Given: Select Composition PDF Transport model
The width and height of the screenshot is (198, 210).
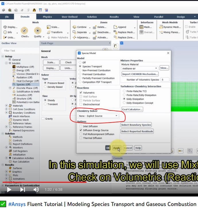Looking at the screenshot, I should (80, 82).
